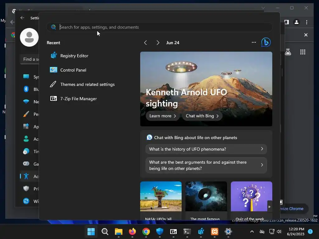Open the three-dot options menu beside the Bing logo
Image resolution: width=319 pixels, height=239 pixels.
click(254, 42)
